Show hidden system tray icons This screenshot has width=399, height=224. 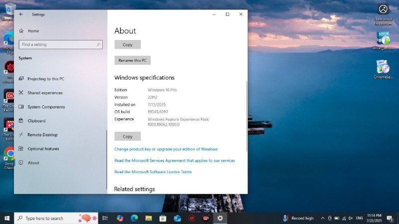pyautogui.click(x=322, y=218)
